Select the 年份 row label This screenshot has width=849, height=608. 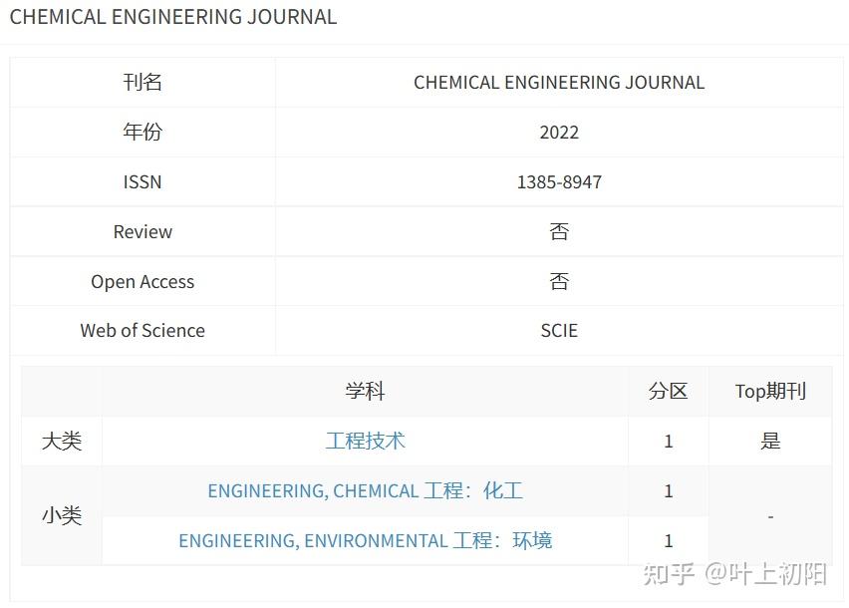[142, 132]
